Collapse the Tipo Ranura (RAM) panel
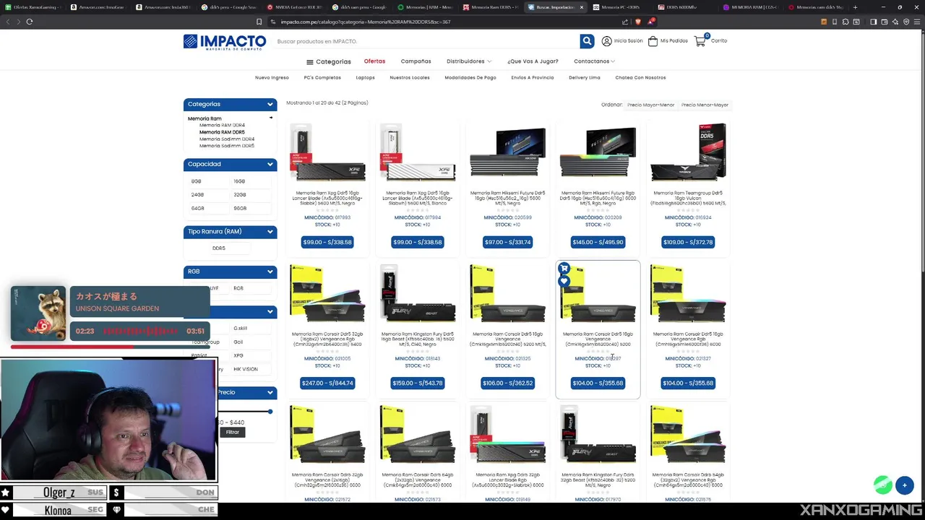 tap(270, 232)
